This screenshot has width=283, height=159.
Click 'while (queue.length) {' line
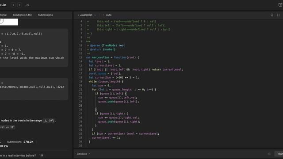106,81
